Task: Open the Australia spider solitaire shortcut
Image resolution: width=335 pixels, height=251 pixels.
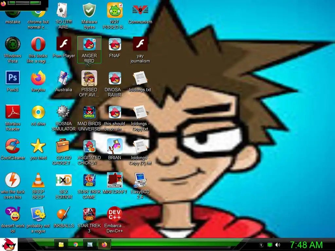Action: 63,81
